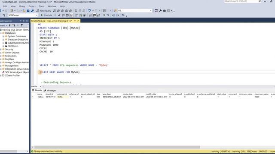
Task: Open the Tools menu
Action: tap(42, 6)
